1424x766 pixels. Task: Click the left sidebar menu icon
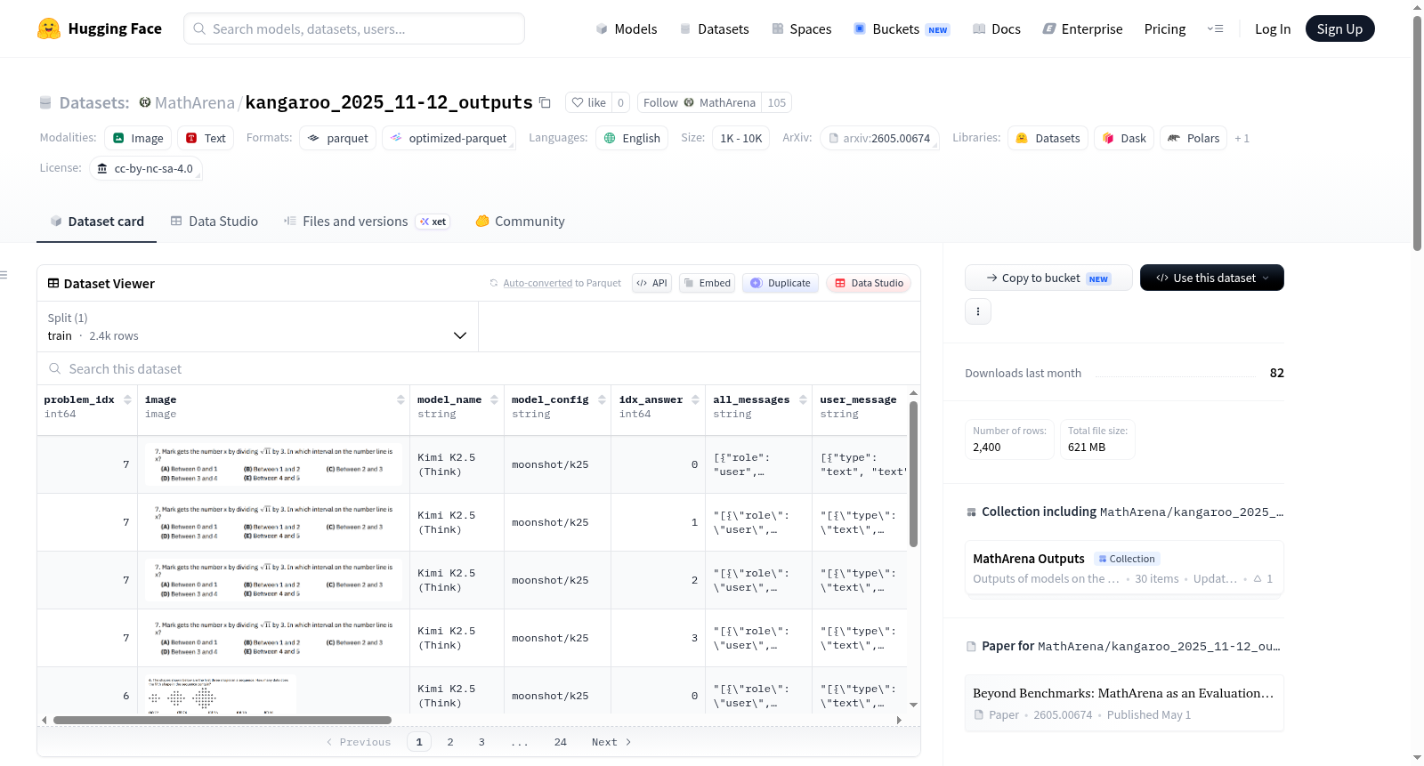tap(4, 275)
